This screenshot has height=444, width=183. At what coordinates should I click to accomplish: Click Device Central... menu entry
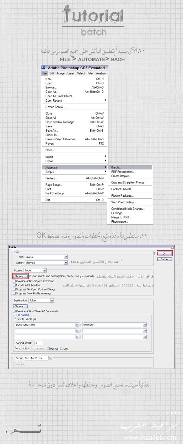tap(75, 107)
